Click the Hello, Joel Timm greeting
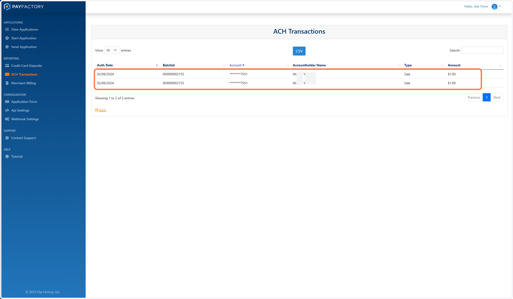The width and height of the screenshot is (513, 299). coord(476,6)
